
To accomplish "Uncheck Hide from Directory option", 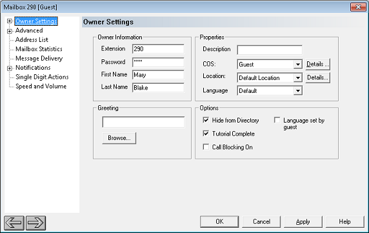I will click(206, 120).
